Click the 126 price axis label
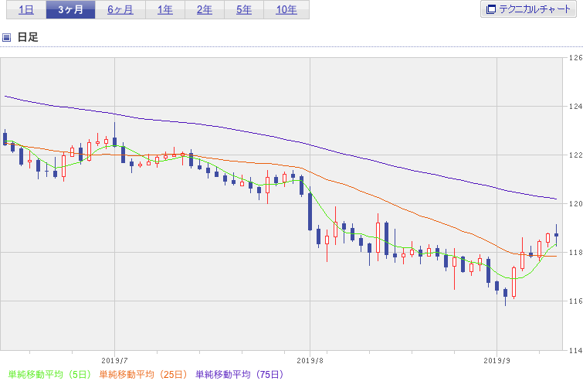This screenshot has width=583, height=381. pyautogui.click(x=575, y=58)
